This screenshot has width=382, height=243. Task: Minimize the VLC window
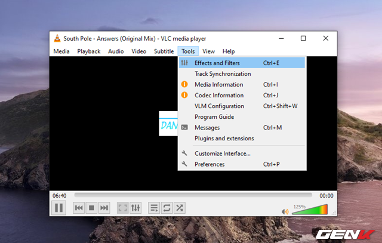281,38
